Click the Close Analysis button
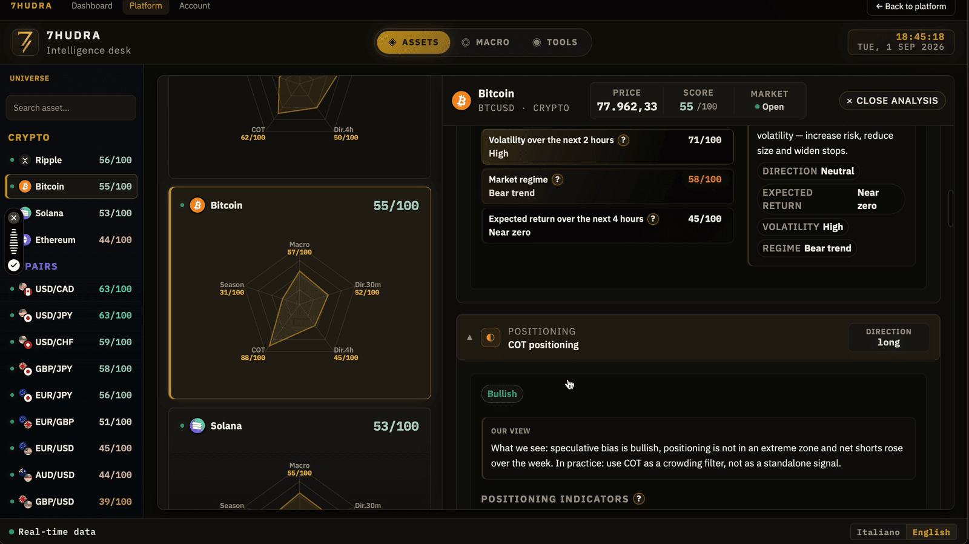The width and height of the screenshot is (969, 544). tap(892, 101)
